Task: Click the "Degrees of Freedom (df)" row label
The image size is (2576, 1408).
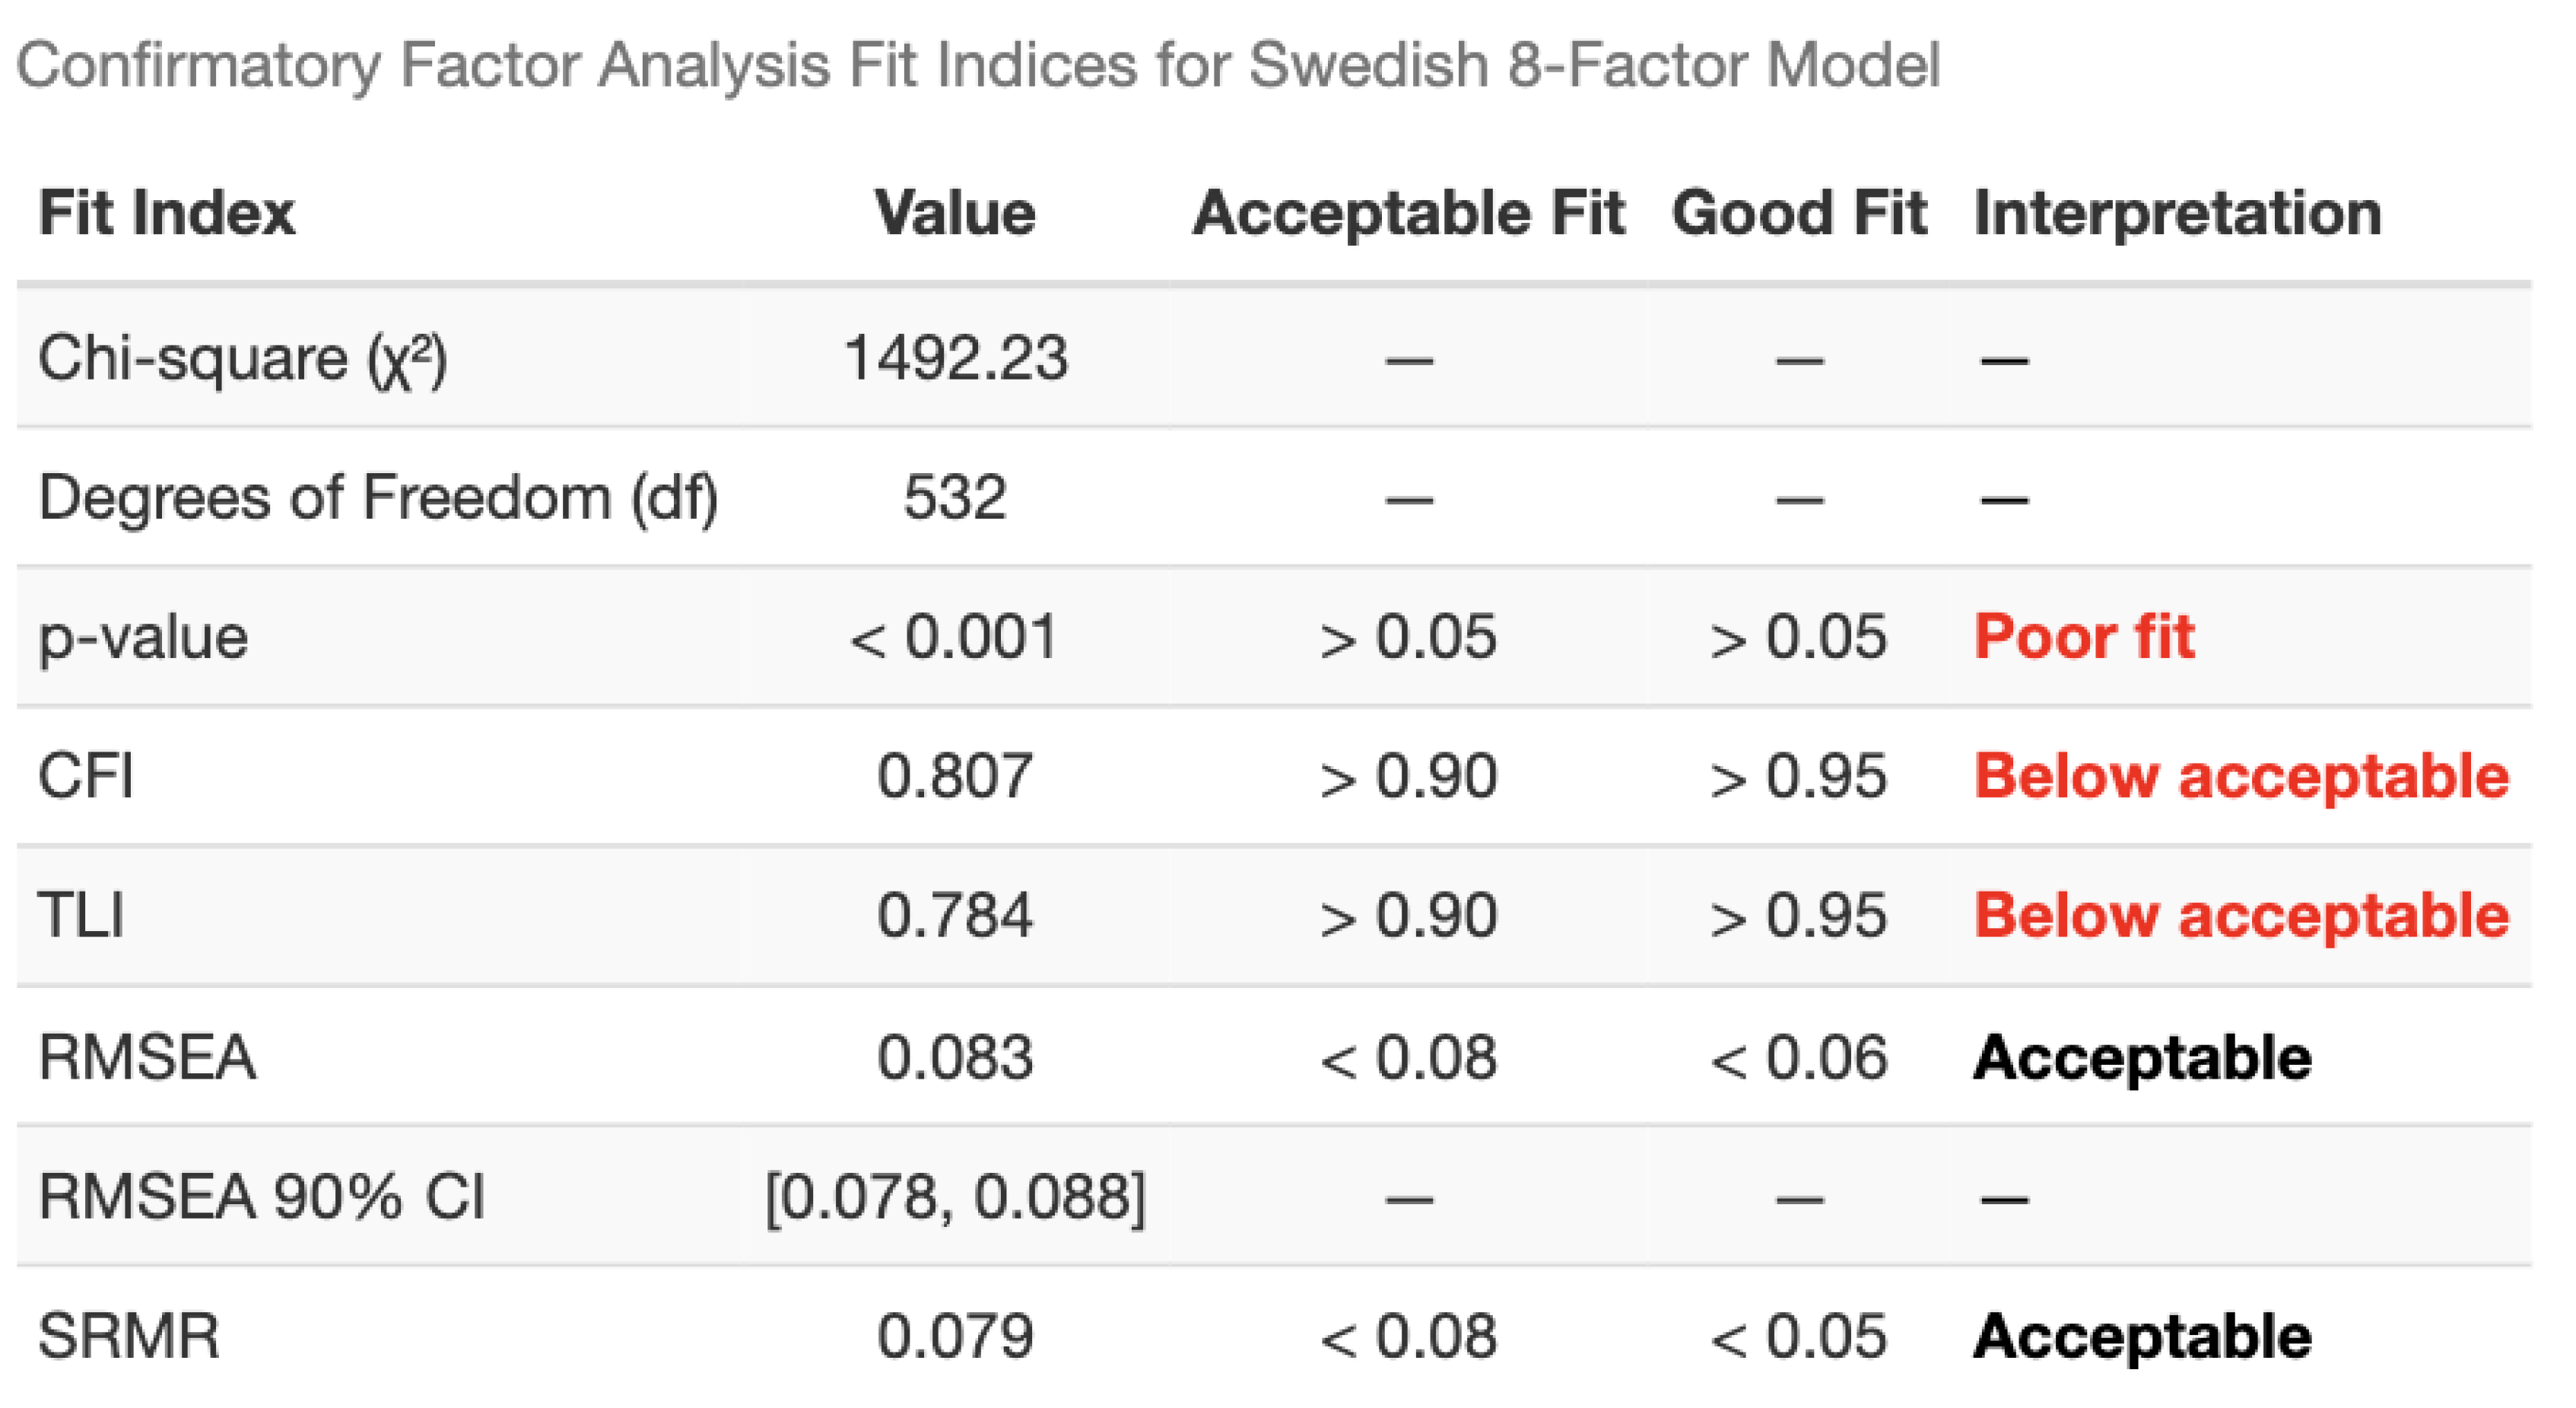Action: (x=378, y=497)
